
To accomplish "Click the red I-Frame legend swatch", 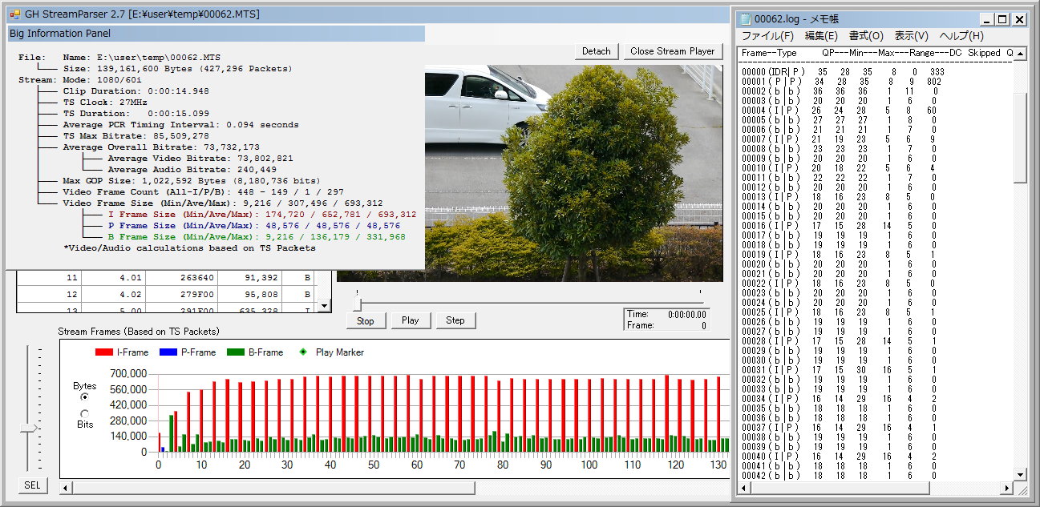I will pos(103,352).
